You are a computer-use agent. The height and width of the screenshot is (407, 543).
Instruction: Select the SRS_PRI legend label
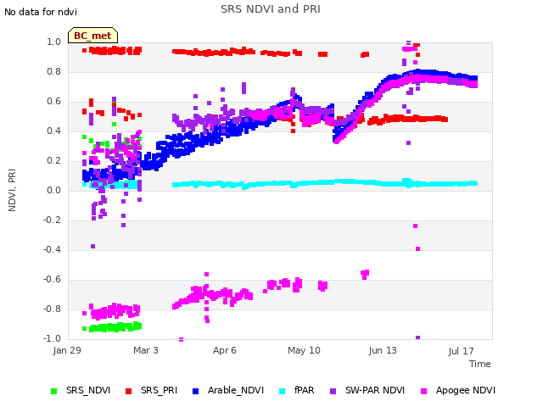click(x=159, y=390)
